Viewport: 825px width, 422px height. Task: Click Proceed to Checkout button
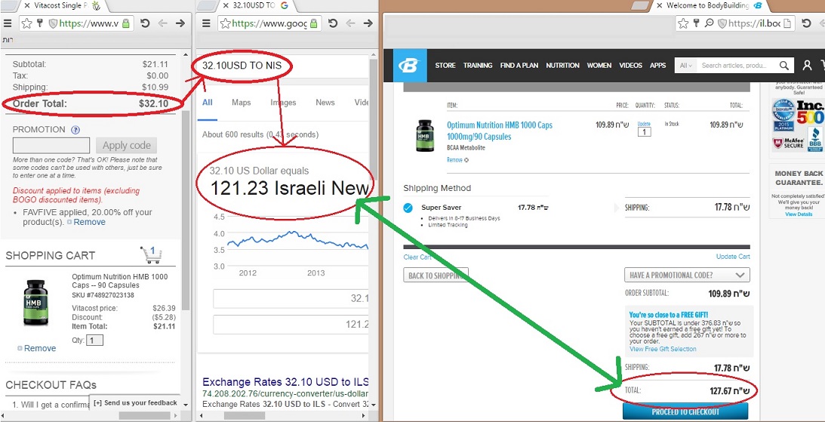pos(685,412)
